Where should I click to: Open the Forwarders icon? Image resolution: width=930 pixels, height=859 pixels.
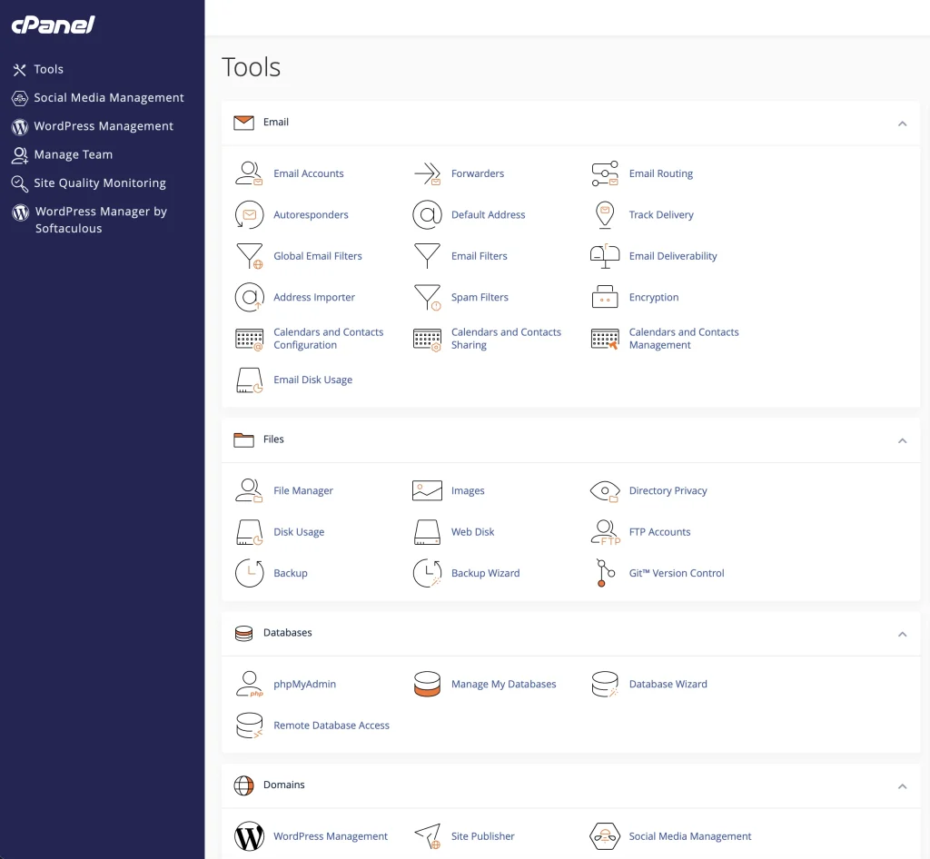[x=427, y=173]
